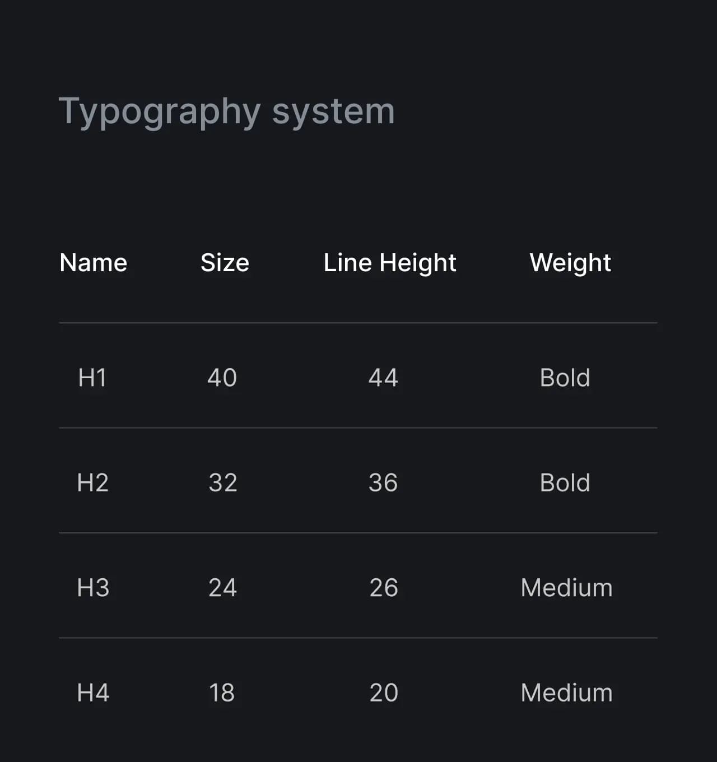Image resolution: width=717 pixels, height=762 pixels.
Task: Select the H2 line height 36
Action: pos(383,482)
